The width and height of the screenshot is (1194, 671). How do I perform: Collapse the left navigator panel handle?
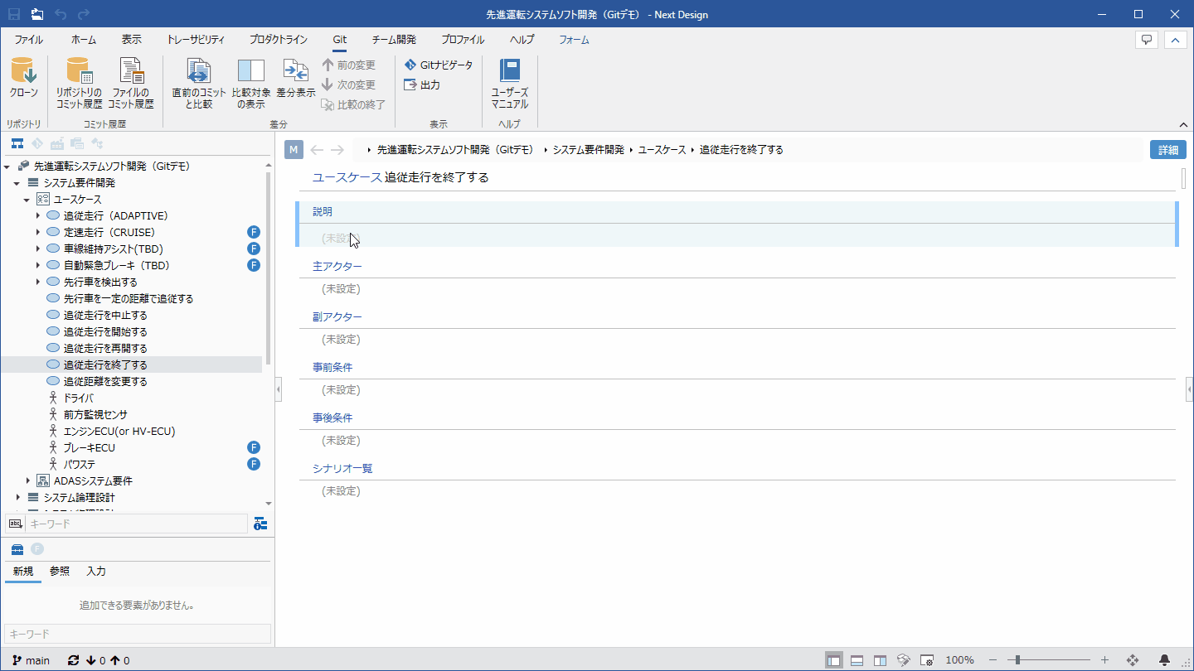[x=279, y=388]
